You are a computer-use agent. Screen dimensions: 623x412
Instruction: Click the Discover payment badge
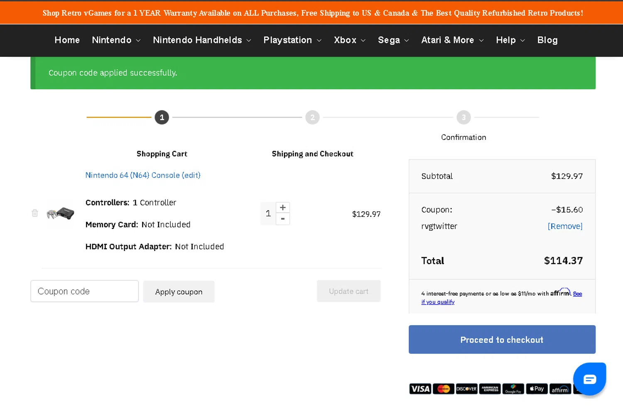467,389
